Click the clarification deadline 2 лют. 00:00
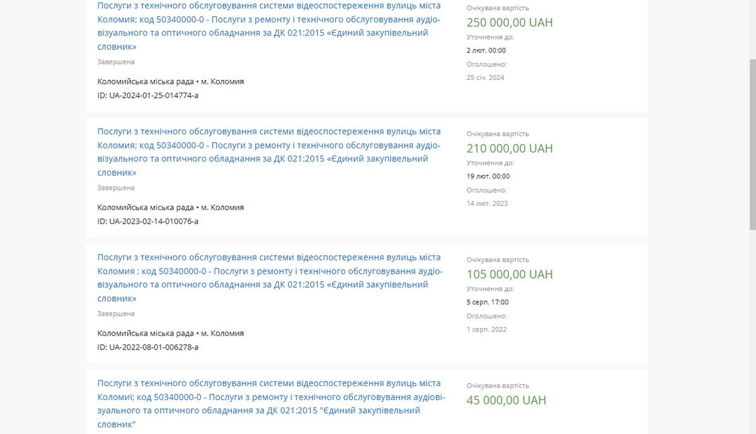 (486, 50)
